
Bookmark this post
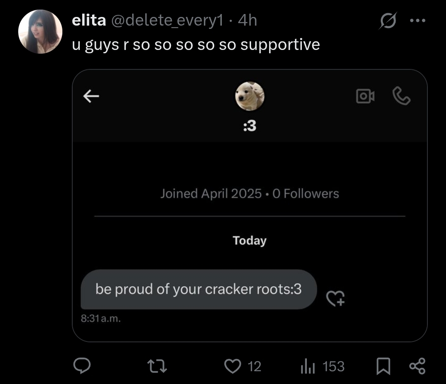click(384, 366)
